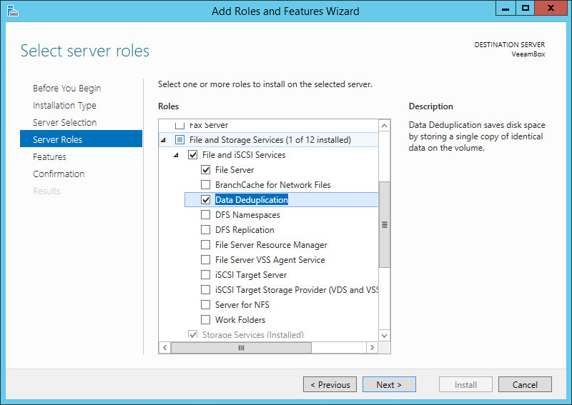Click the roles list scroll-down arrow
572x405 pixels.
(x=384, y=336)
